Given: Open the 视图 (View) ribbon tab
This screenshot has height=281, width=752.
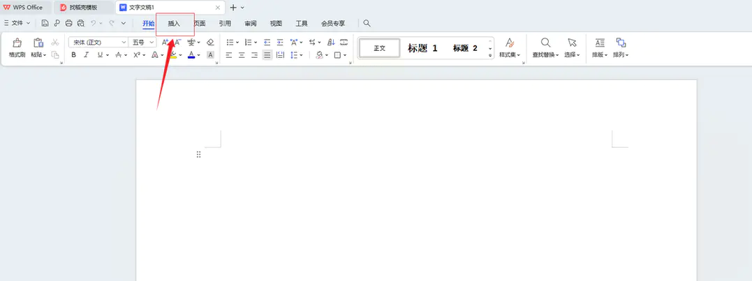Looking at the screenshot, I should [x=276, y=23].
